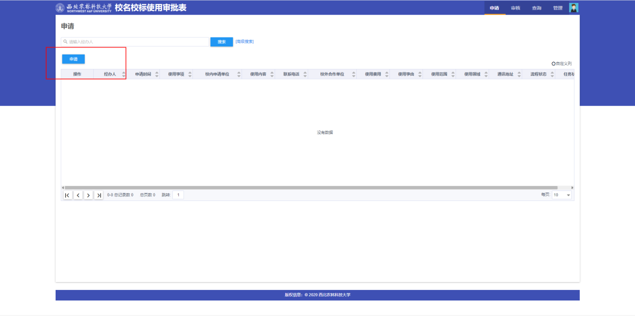Go to the first page of results
635x316 pixels.
(x=67, y=195)
